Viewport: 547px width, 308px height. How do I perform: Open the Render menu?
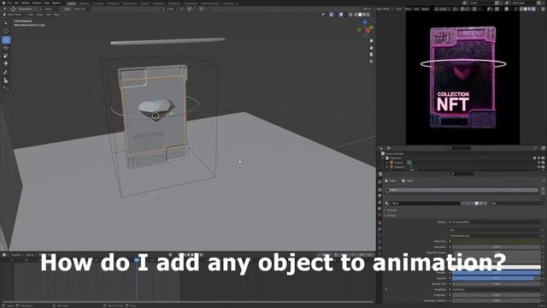tap(26, 3)
